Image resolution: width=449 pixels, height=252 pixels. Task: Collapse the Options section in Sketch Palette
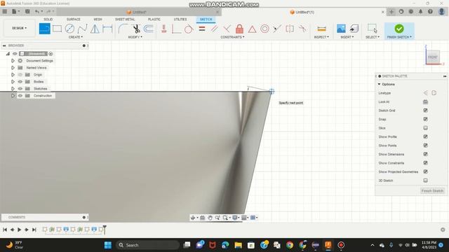[379, 84]
